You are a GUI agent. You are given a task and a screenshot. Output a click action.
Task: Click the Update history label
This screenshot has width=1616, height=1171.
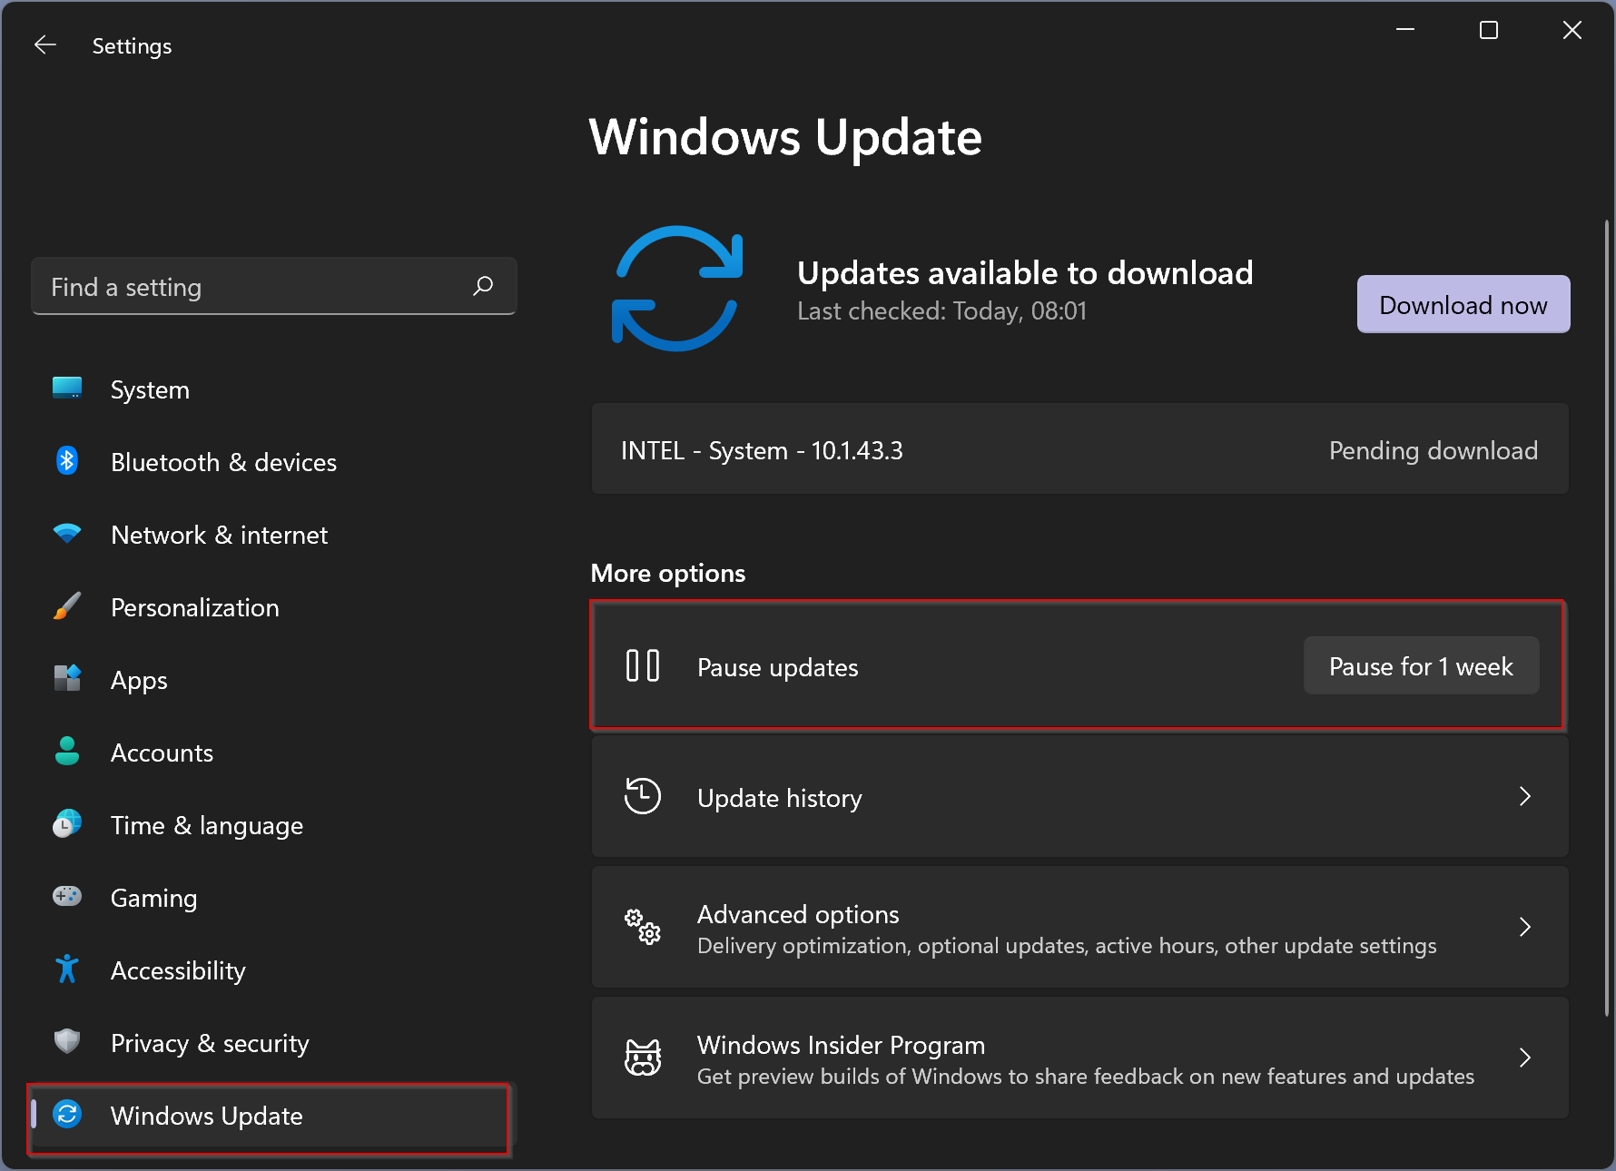(780, 798)
